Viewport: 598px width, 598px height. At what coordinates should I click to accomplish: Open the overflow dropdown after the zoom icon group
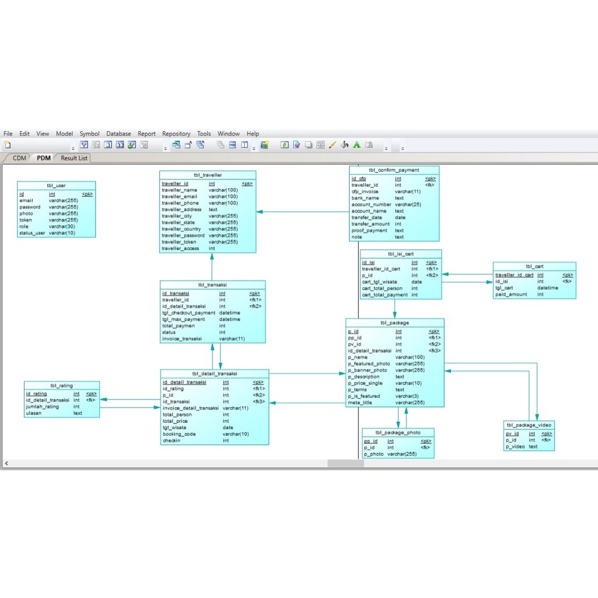tap(385, 147)
